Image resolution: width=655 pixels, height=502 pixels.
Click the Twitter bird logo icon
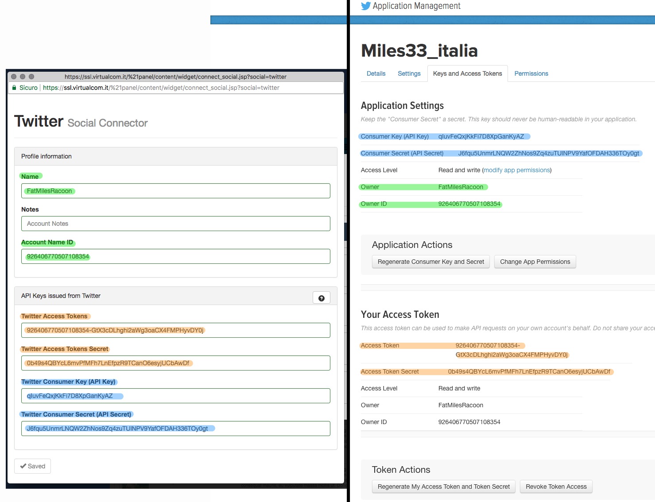coord(365,6)
